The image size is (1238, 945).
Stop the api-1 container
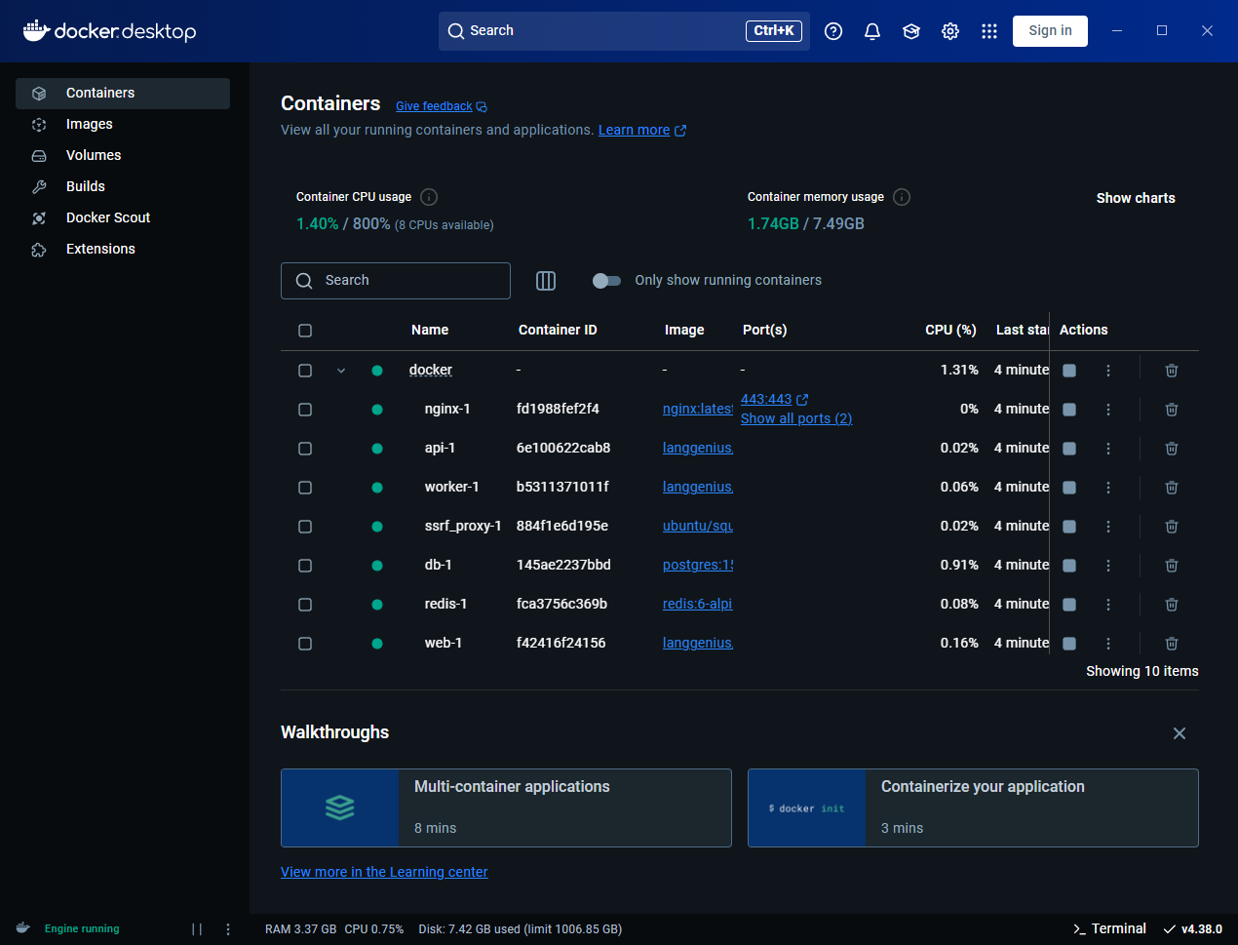[x=1069, y=449]
